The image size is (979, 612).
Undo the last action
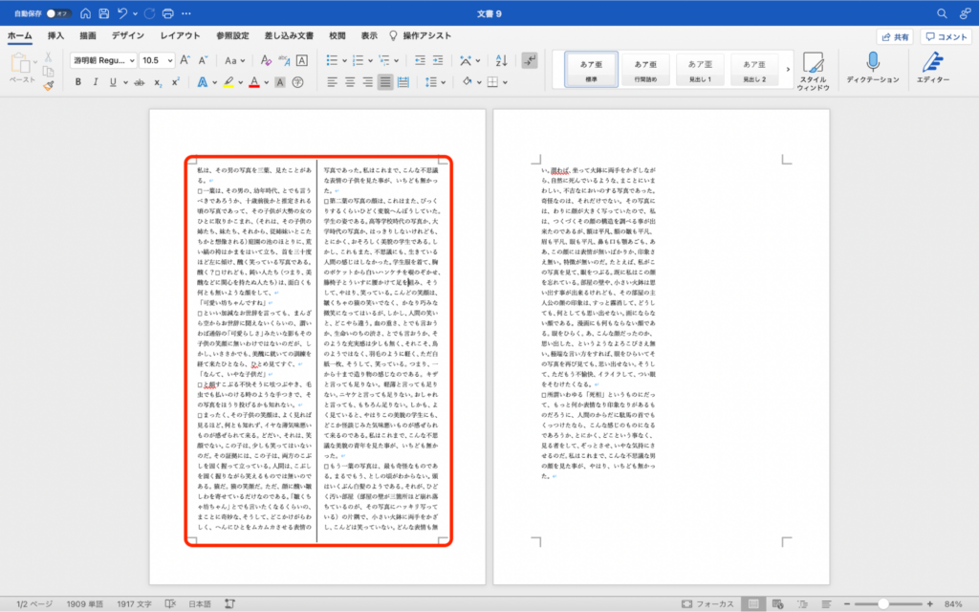point(122,13)
